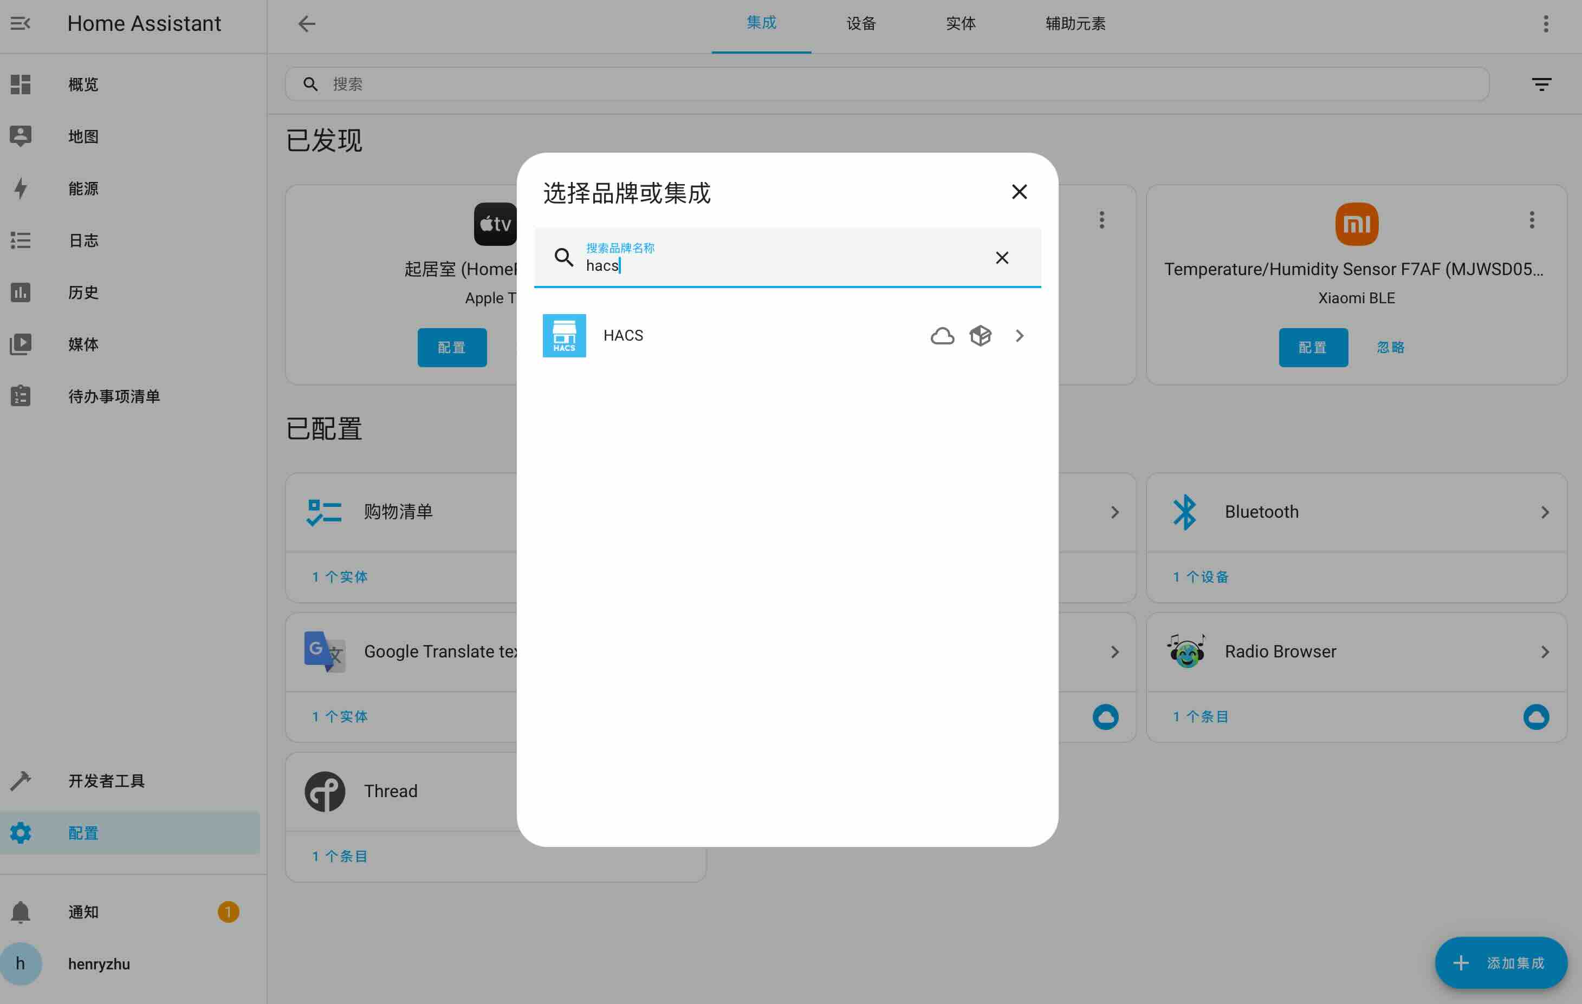Click the Xiaomi MI icon in discovered
Screen dimensions: 1582x1004
[1356, 223]
